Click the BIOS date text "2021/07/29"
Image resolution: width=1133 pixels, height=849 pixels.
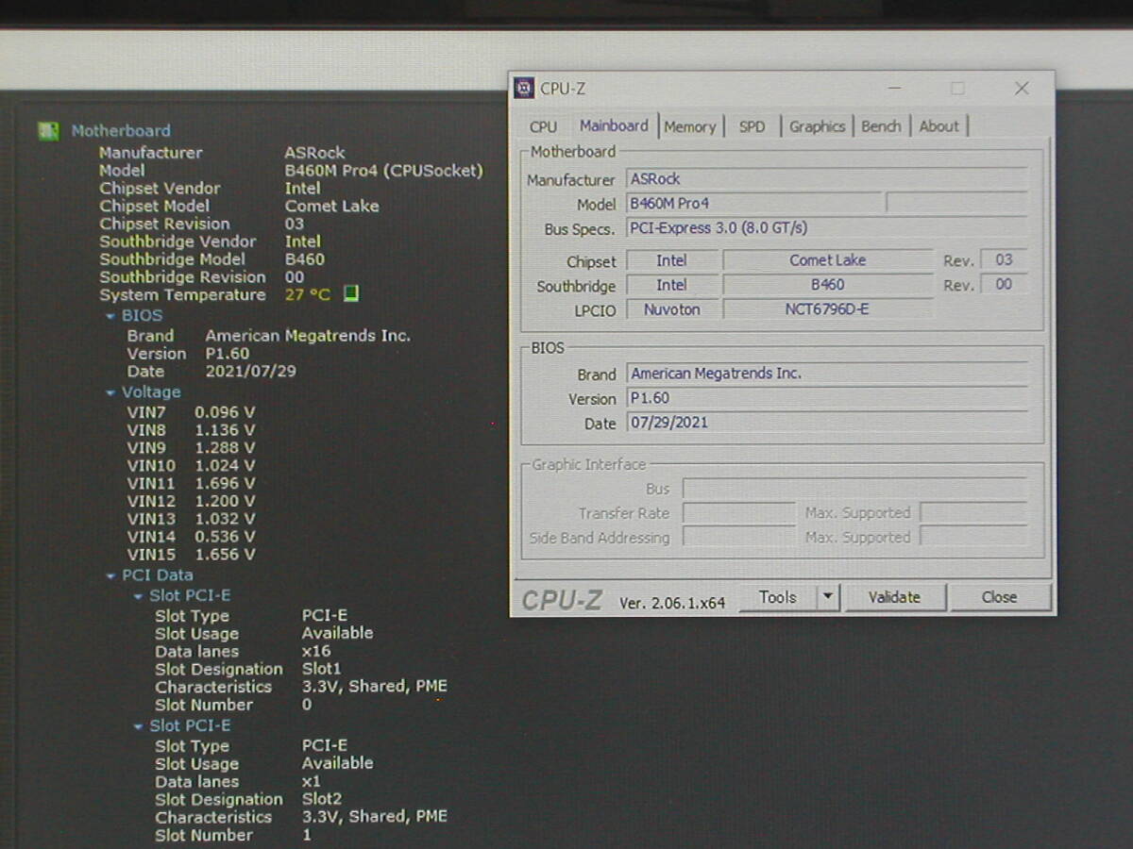click(250, 372)
